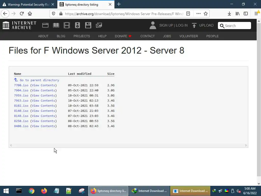Click the browser address bar URL
This screenshot has height=196, width=261.
124,14
